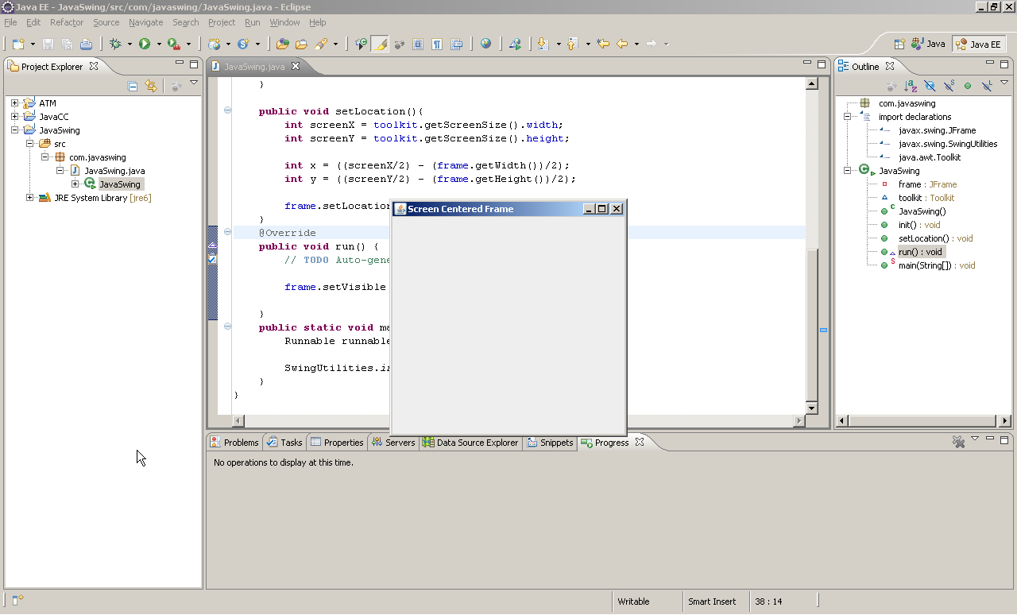Expand the ATM project node

(x=14, y=103)
